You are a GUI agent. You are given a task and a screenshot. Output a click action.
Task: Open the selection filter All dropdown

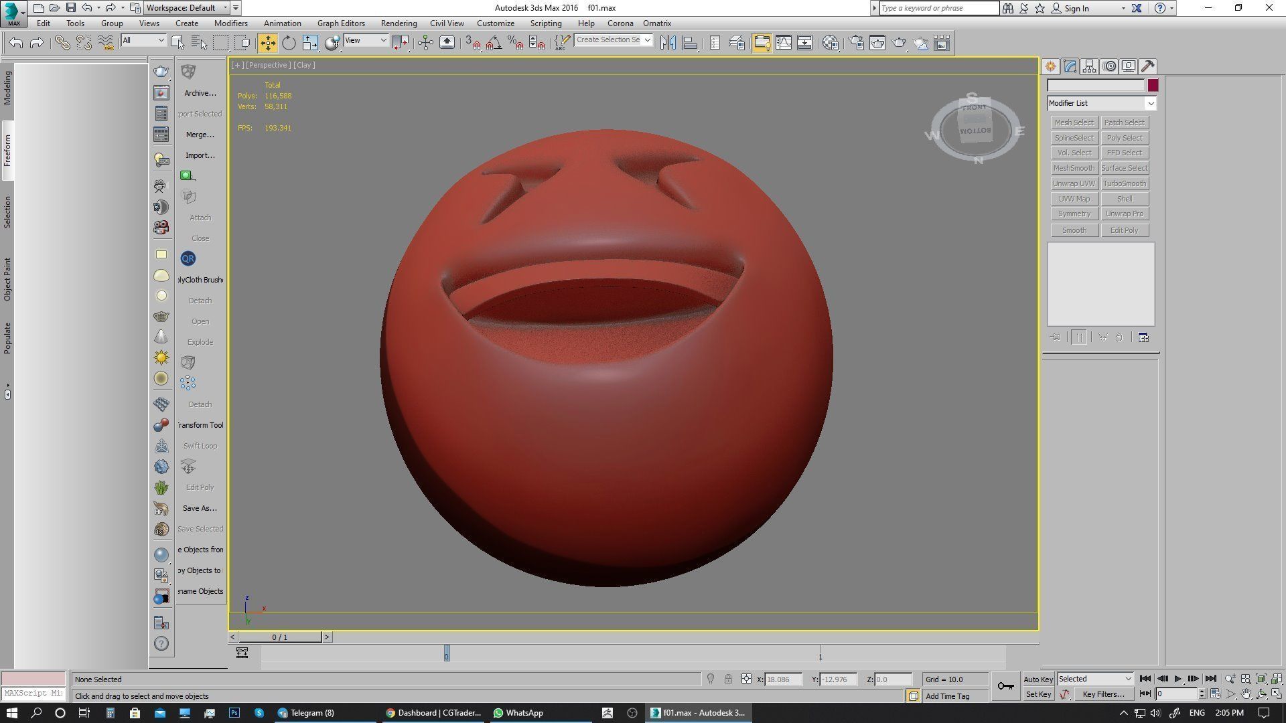[x=143, y=40]
